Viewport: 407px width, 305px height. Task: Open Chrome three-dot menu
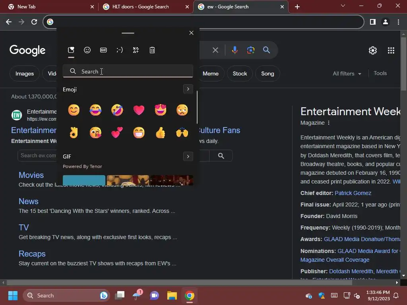[x=398, y=22]
